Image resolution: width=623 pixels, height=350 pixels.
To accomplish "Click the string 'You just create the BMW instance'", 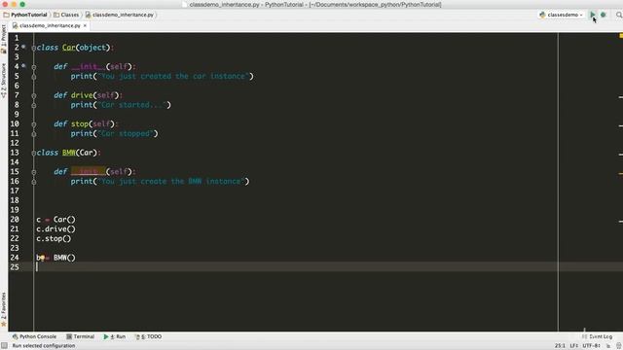I will pyautogui.click(x=171, y=182).
